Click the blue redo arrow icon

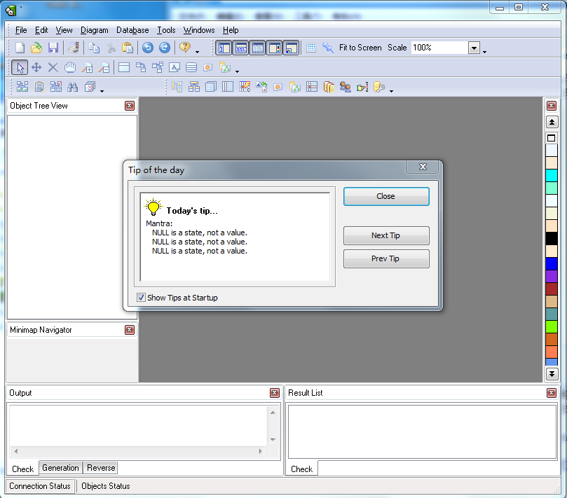165,48
